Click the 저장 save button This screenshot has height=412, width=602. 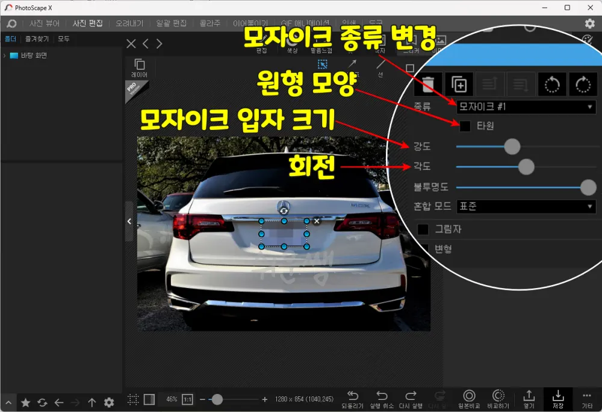tap(557, 399)
